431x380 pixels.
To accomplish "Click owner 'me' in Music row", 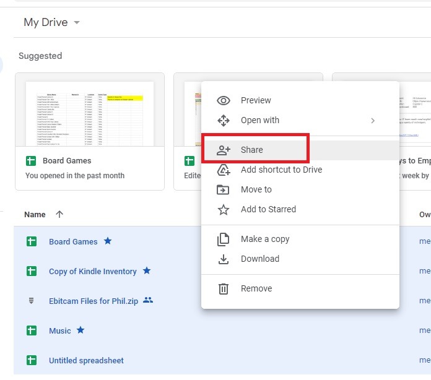I will pyautogui.click(x=424, y=330).
